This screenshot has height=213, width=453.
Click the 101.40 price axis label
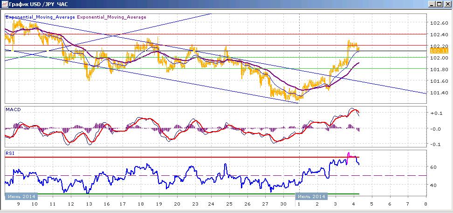tap(439, 93)
